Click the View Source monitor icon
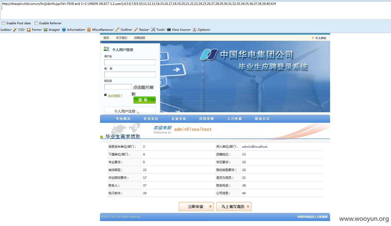Image resolution: width=391 pixels, height=226 pixels. [169, 30]
